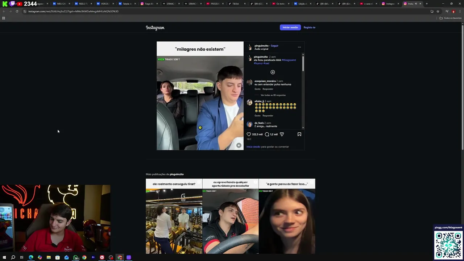Open ds_feels' profile picture
Image resolution: width=464 pixels, height=261 pixels.
pos(249,124)
